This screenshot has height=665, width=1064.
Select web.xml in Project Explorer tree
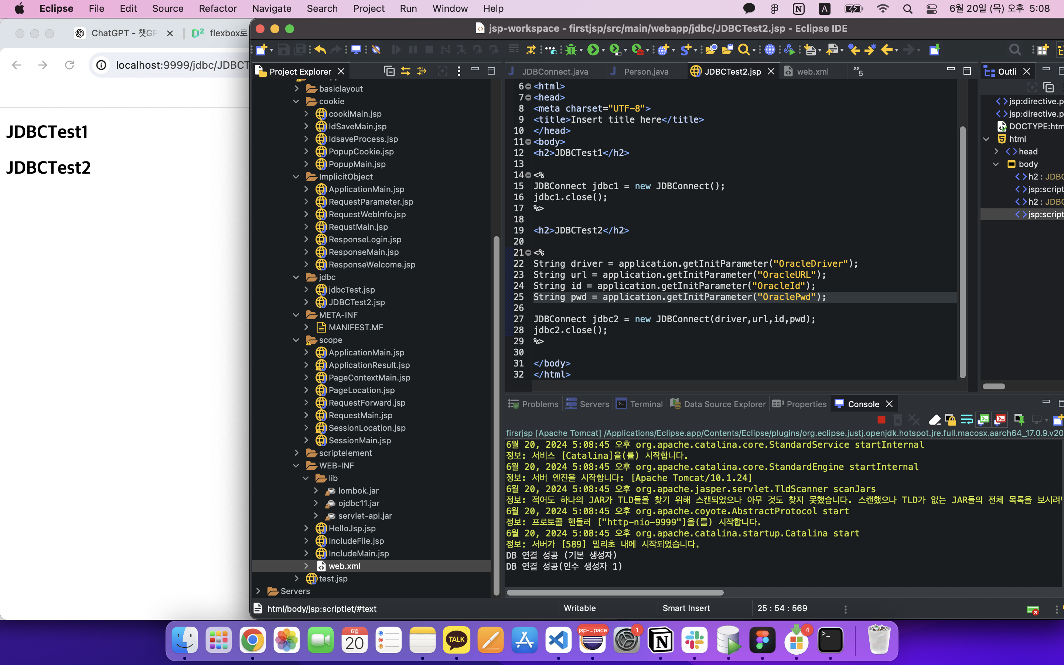[344, 566]
